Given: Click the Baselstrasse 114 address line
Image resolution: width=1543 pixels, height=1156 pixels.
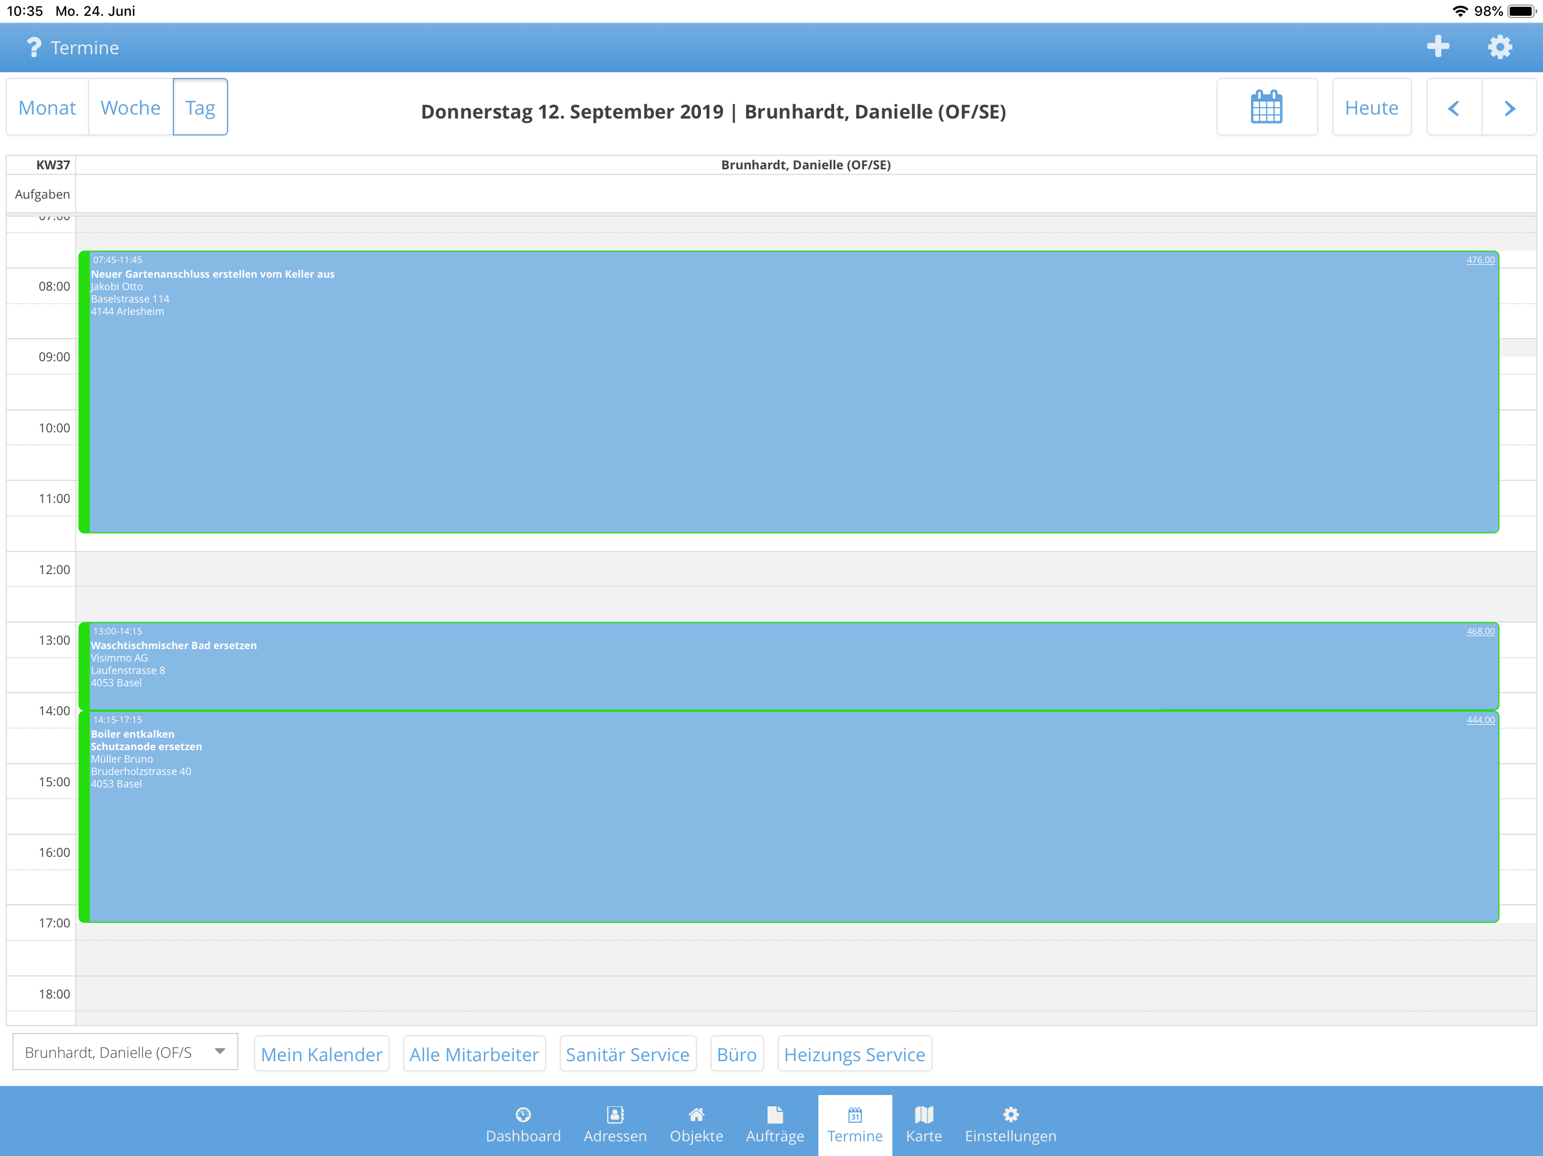Looking at the screenshot, I should pos(130,299).
